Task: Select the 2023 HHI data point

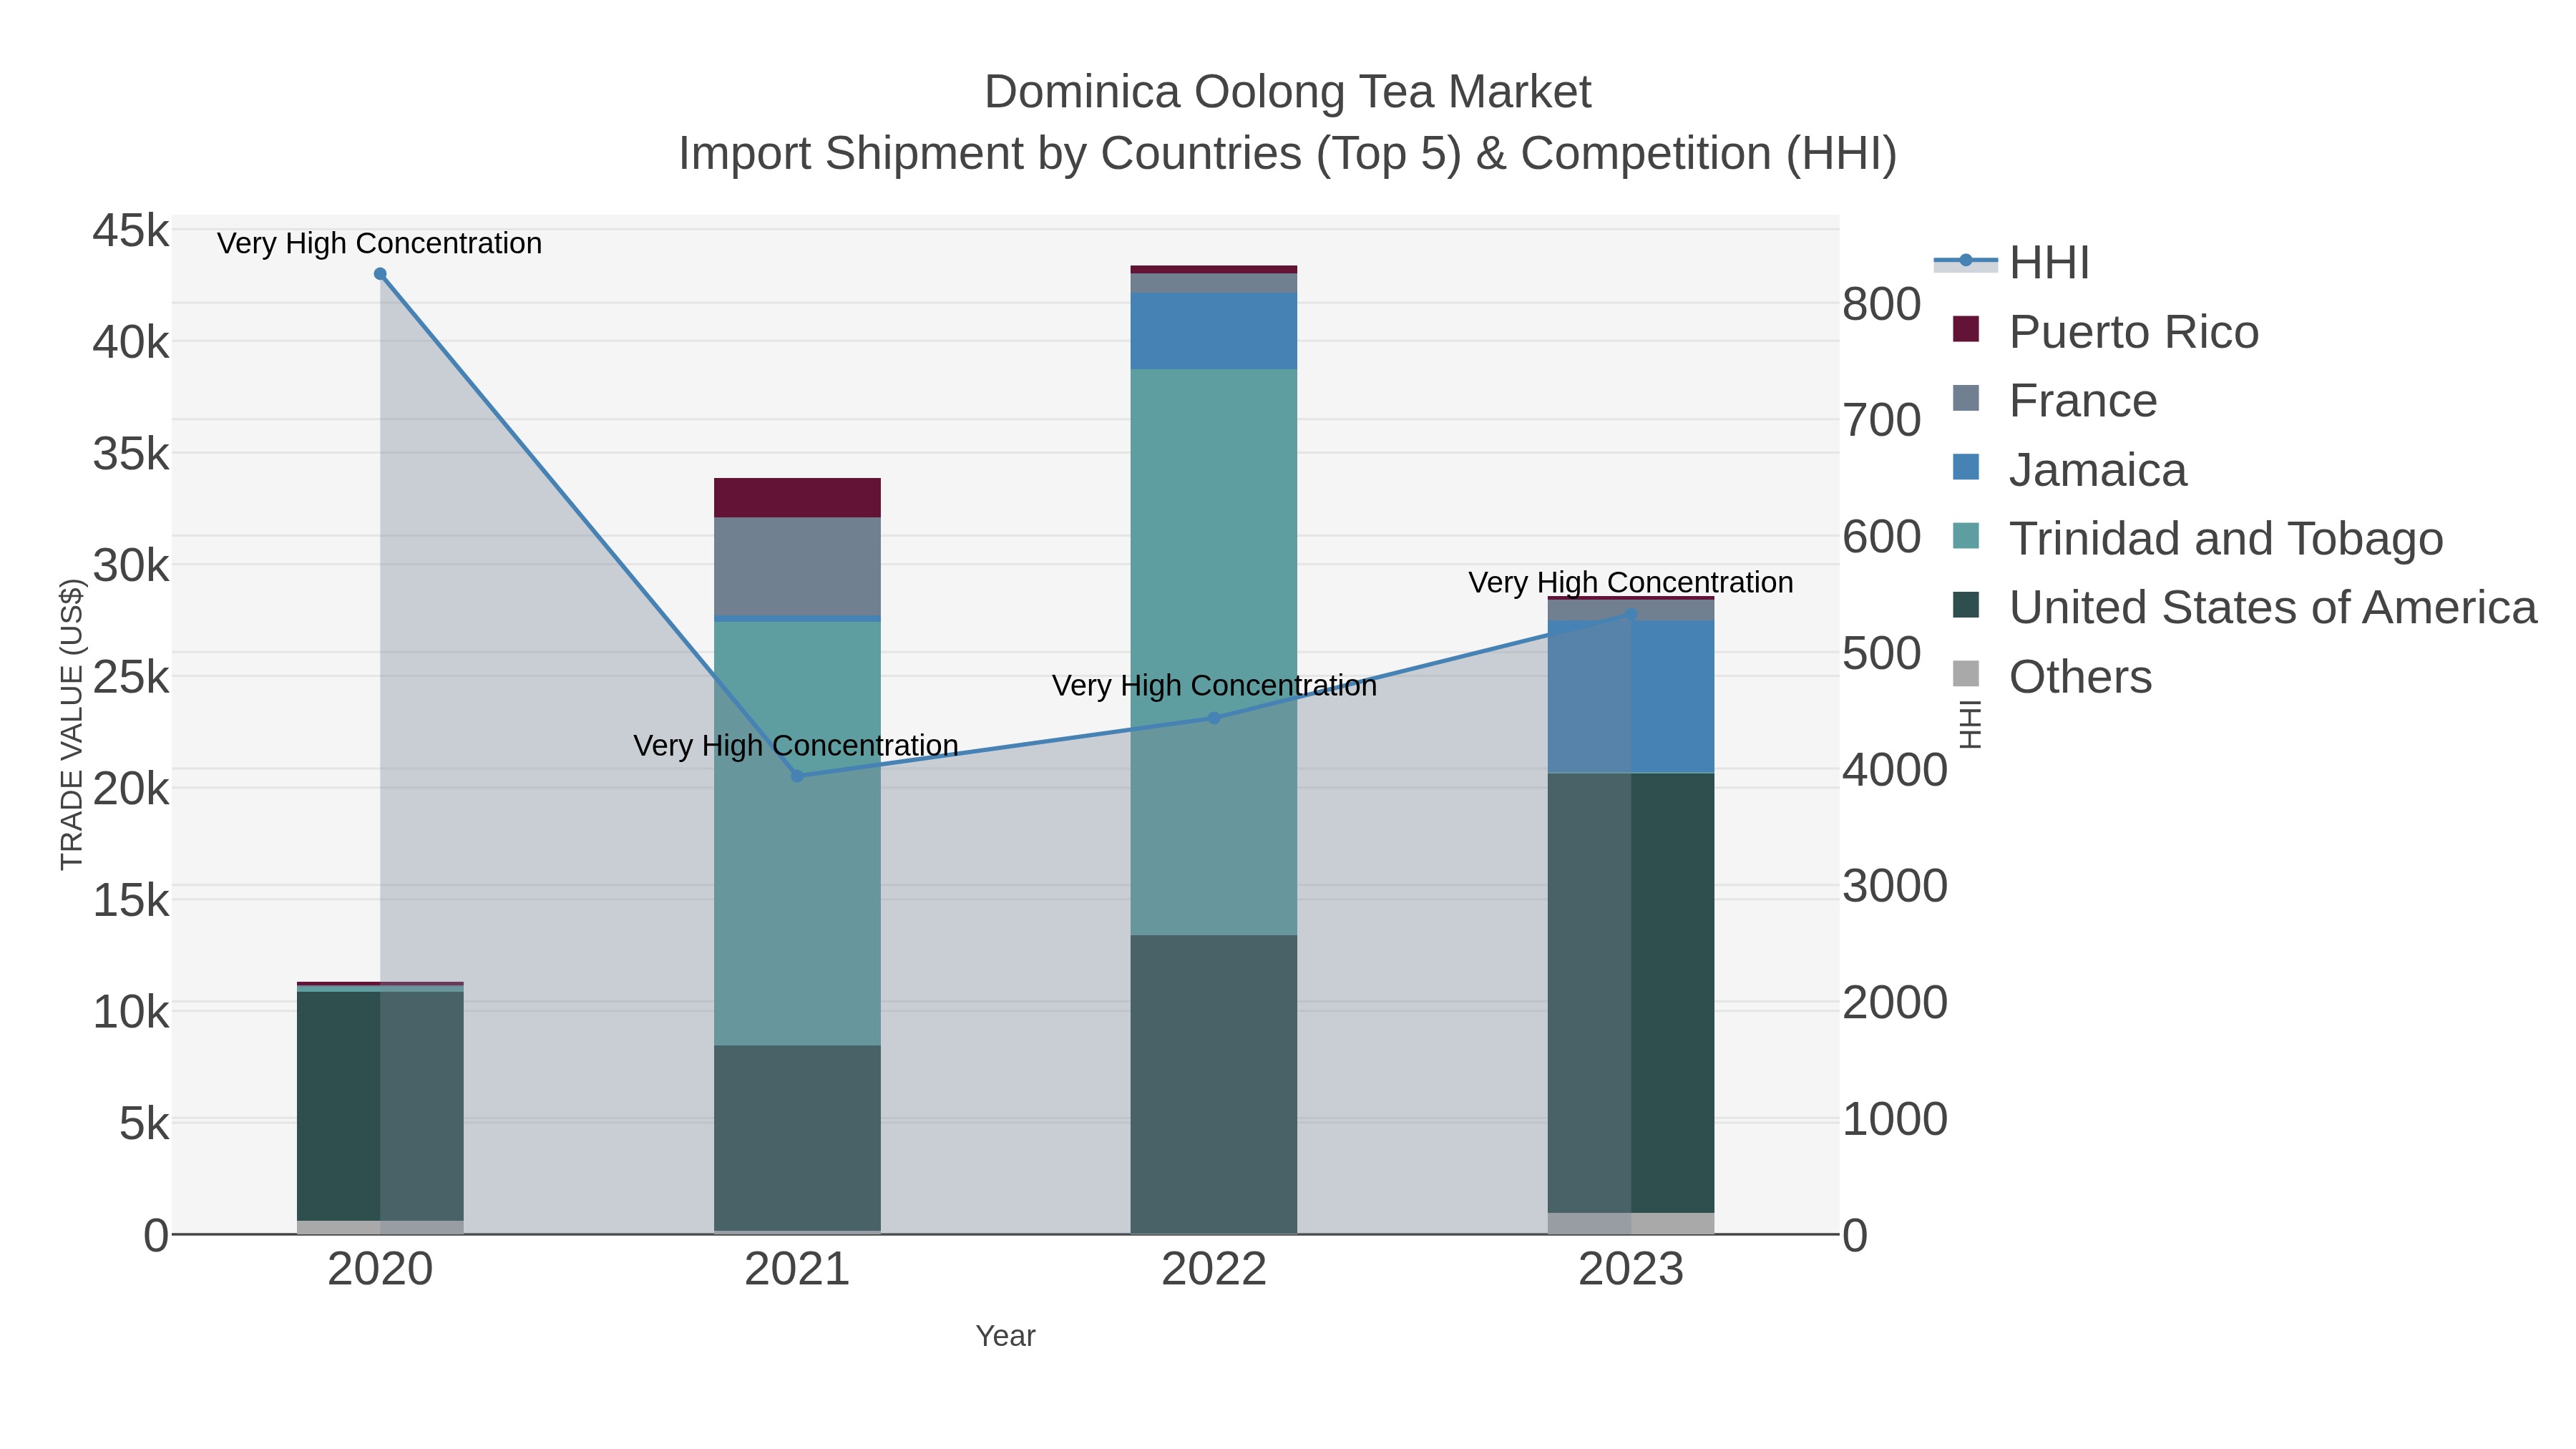Action: click(x=1631, y=614)
